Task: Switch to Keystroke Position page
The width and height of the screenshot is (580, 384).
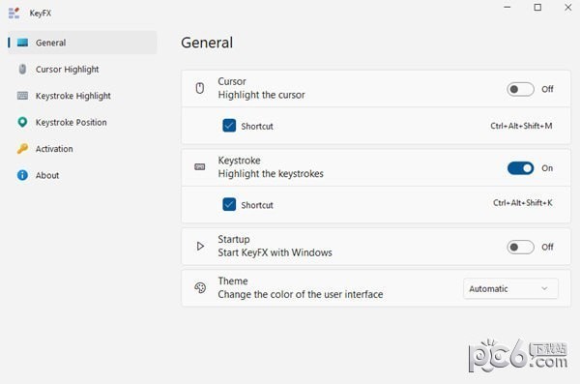Action: pyautogui.click(x=71, y=122)
